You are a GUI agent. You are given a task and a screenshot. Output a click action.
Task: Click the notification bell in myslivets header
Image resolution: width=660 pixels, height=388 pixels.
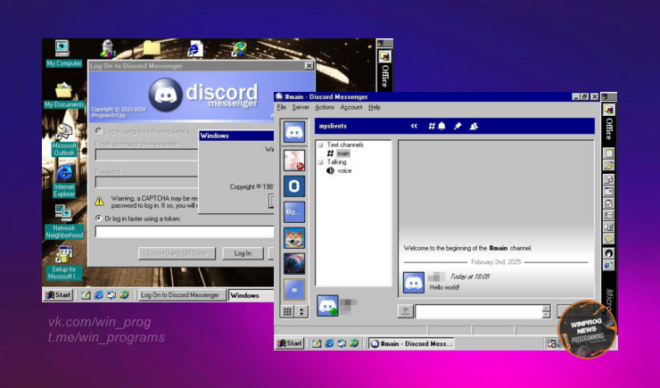coord(441,126)
